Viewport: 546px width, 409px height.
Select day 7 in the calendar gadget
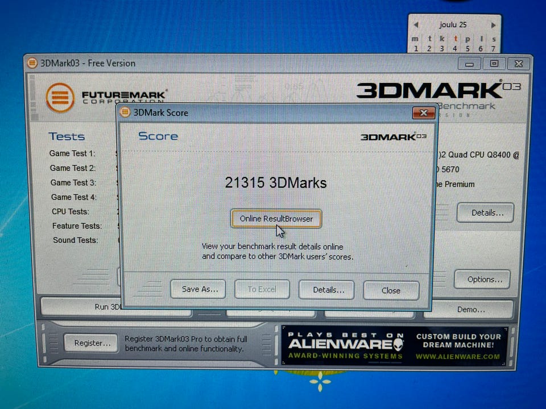[x=493, y=48]
